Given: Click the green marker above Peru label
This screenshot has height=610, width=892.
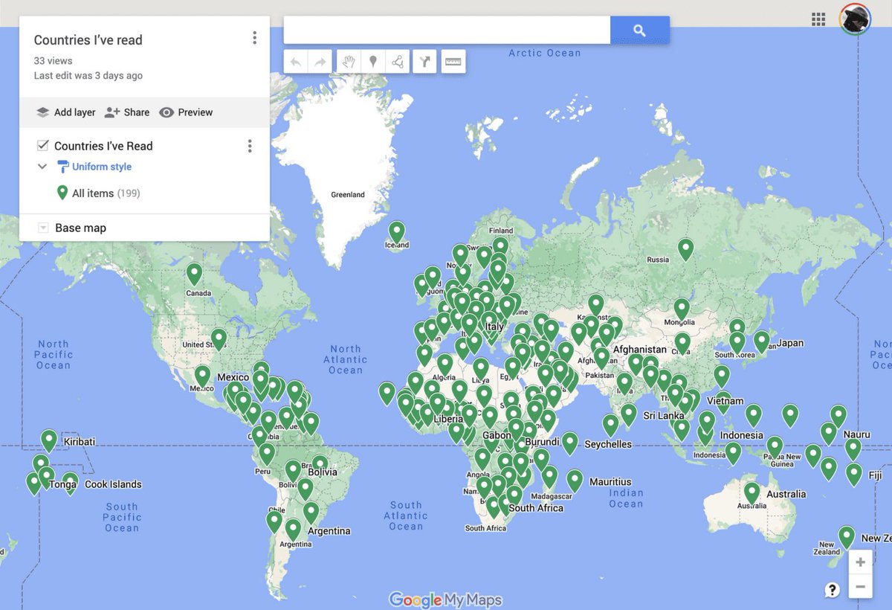Looking at the screenshot, I should pyautogui.click(x=267, y=455).
